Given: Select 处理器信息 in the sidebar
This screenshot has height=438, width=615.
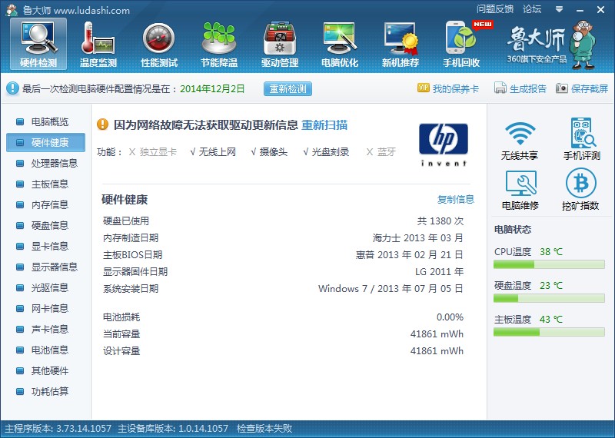Looking at the screenshot, I should coord(54,163).
